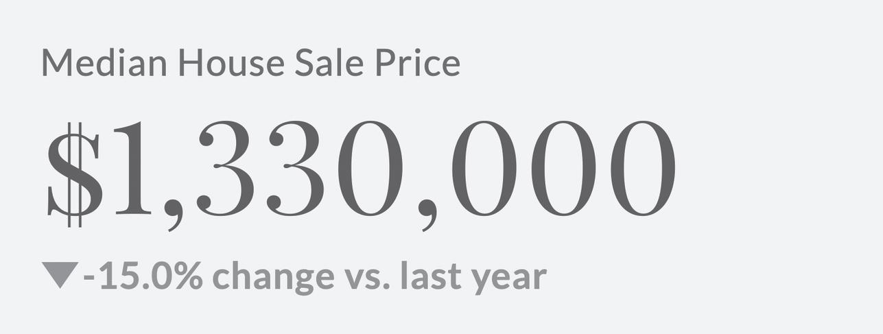The height and width of the screenshot is (334, 883).
Task: Click the $1,330,000 value
Action: [362, 171]
